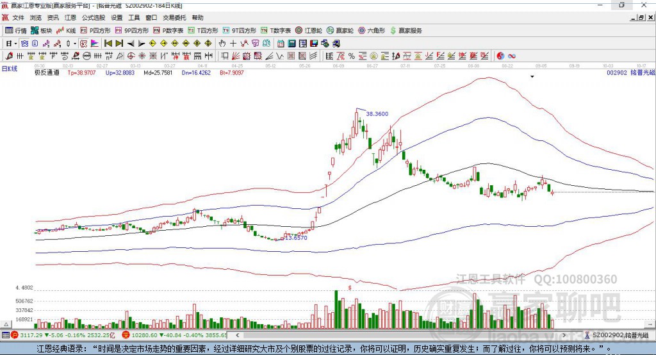
Task: Open the 帮助 menu
Action: tap(197, 17)
